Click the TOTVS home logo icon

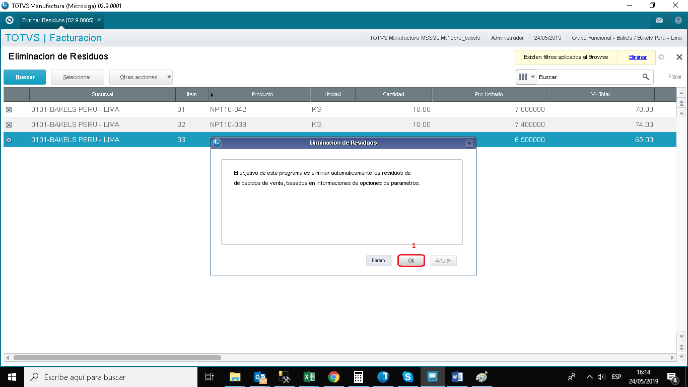coord(9,20)
